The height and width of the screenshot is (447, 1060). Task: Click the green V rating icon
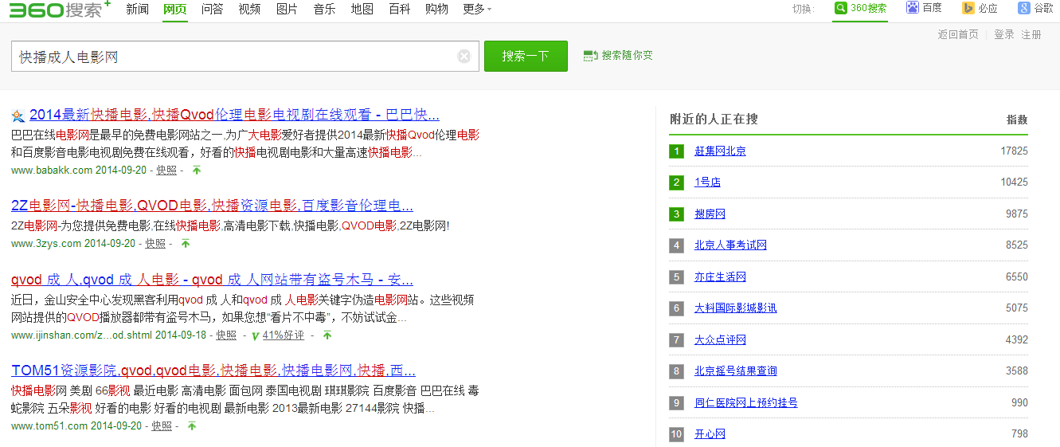coord(255,336)
